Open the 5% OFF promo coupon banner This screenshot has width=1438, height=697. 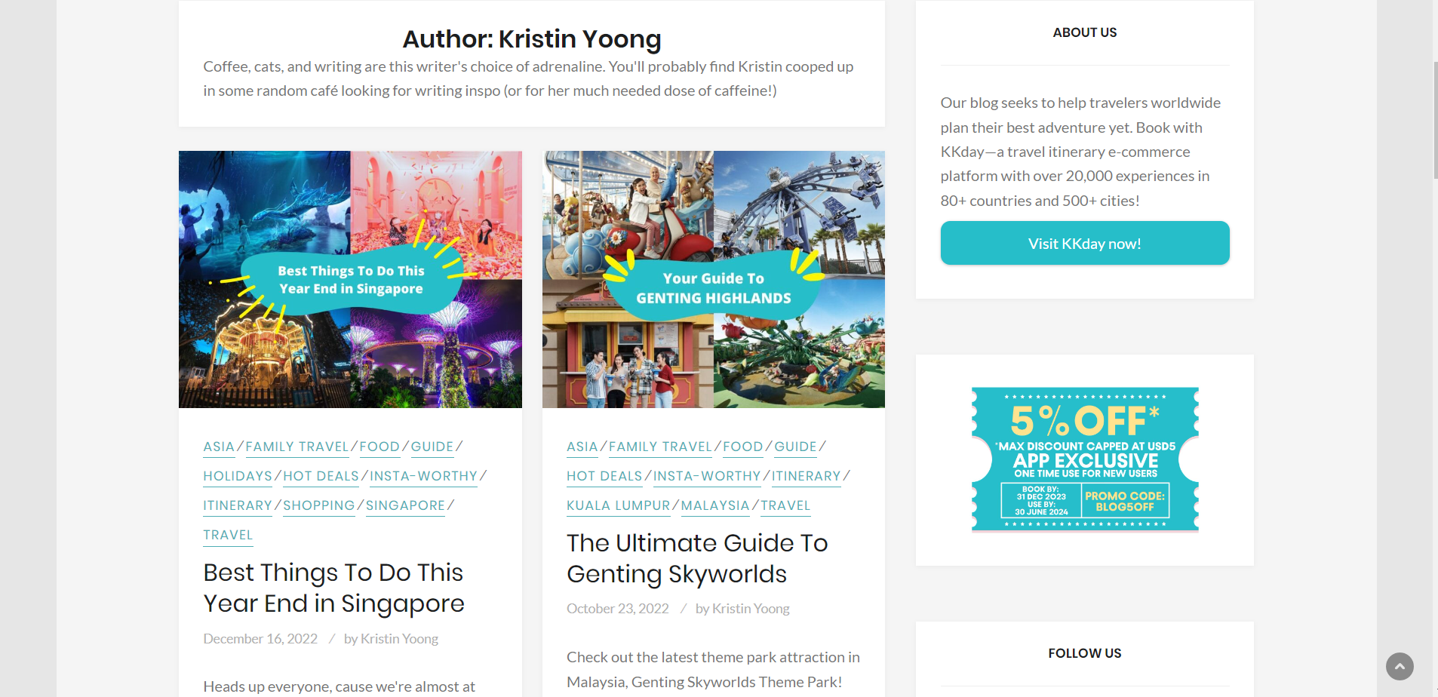pyautogui.click(x=1084, y=459)
